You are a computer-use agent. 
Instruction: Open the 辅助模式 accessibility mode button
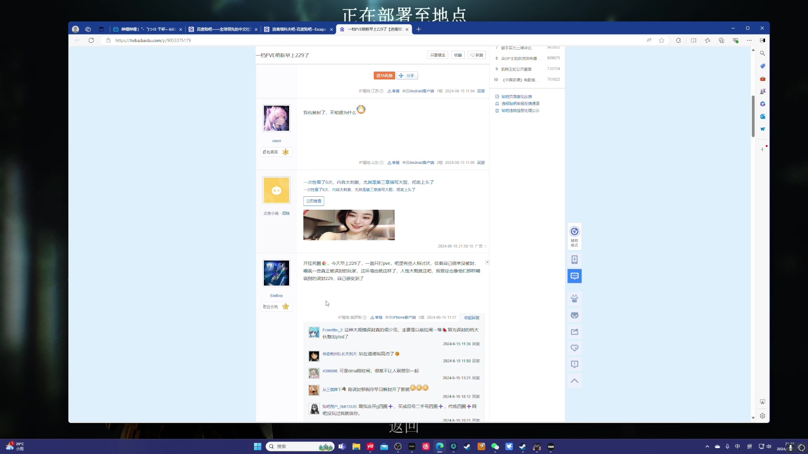click(574, 236)
